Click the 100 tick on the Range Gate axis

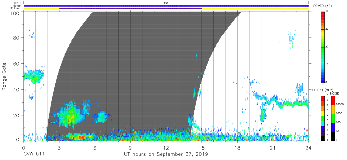14,13
